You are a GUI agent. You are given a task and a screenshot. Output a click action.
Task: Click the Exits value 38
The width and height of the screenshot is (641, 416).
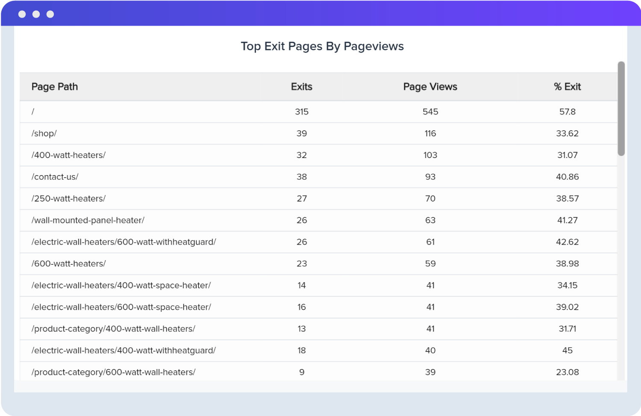click(x=302, y=177)
